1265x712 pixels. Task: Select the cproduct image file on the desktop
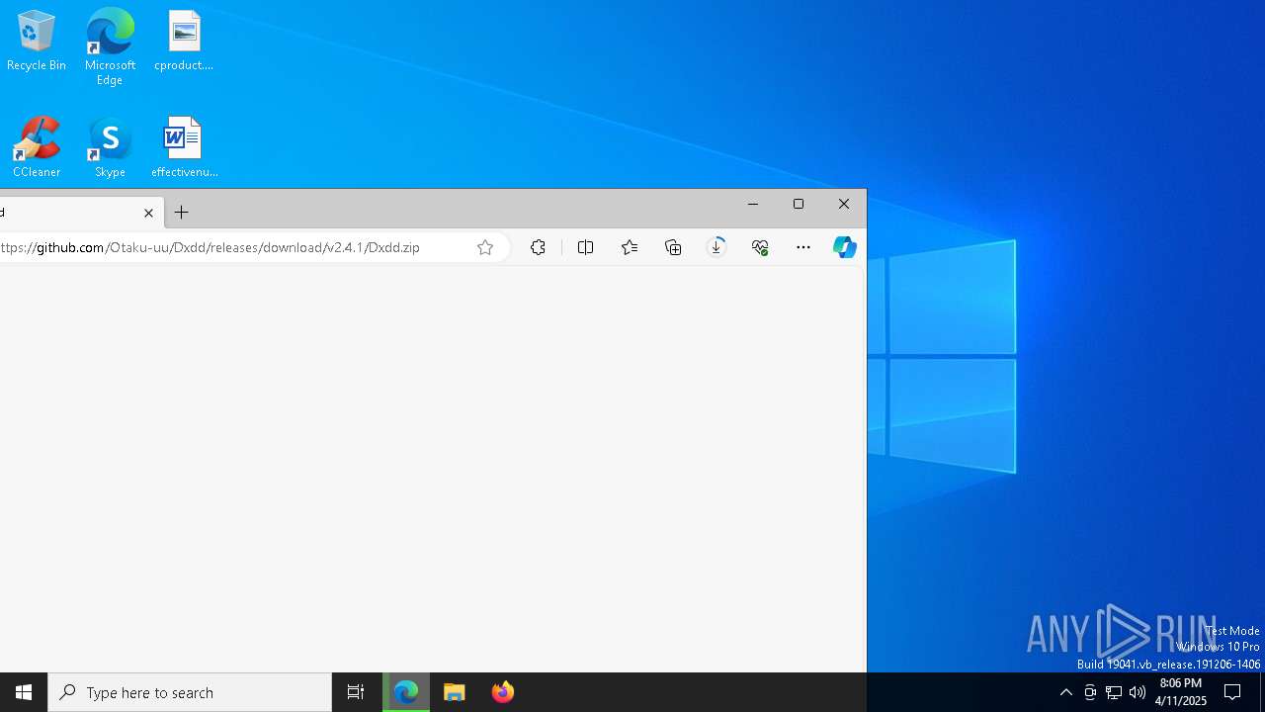point(184,41)
